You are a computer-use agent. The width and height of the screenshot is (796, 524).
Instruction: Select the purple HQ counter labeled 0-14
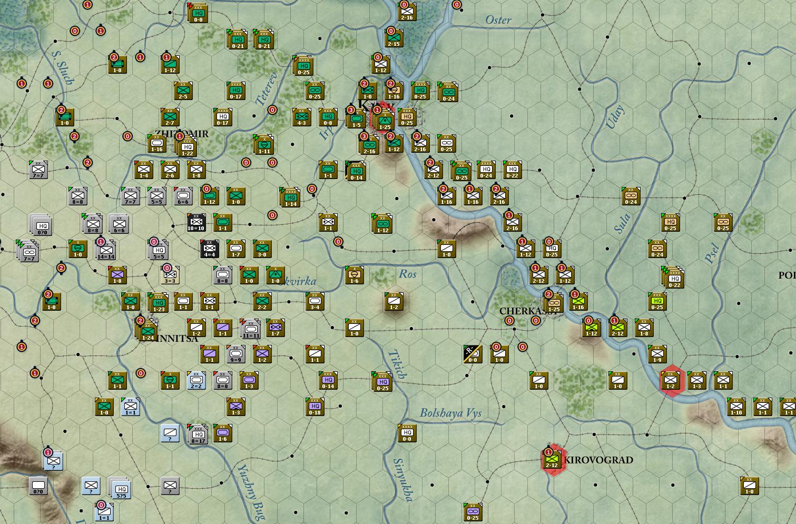pos(328,380)
